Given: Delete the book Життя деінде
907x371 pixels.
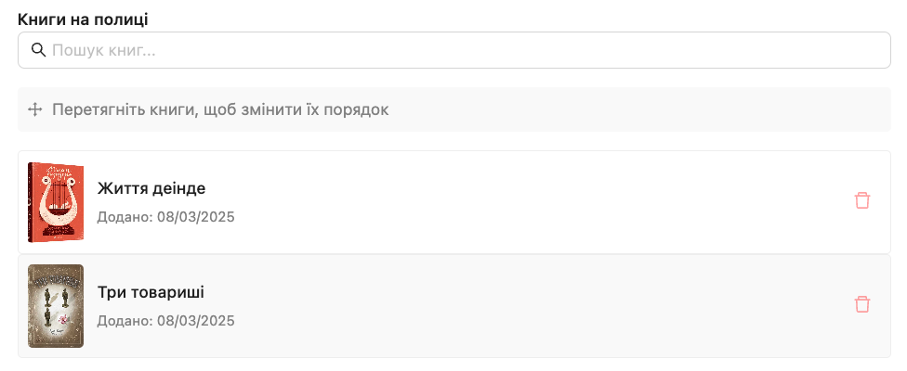Looking at the screenshot, I should [x=861, y=200].
